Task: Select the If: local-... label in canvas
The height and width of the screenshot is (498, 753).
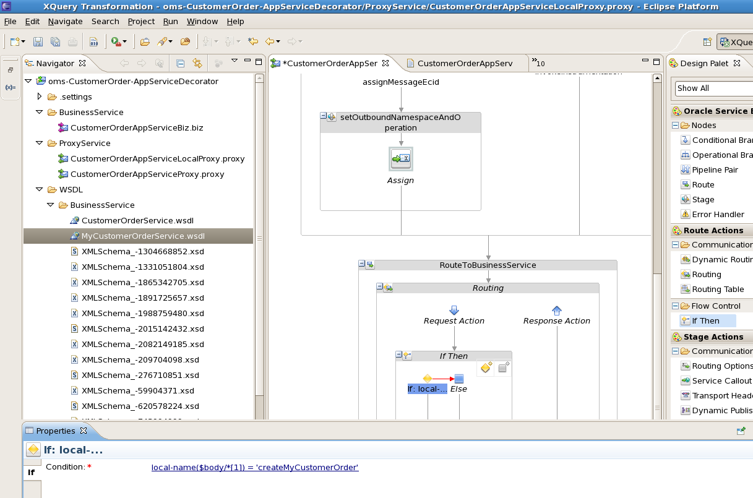Action: [427, 389]
